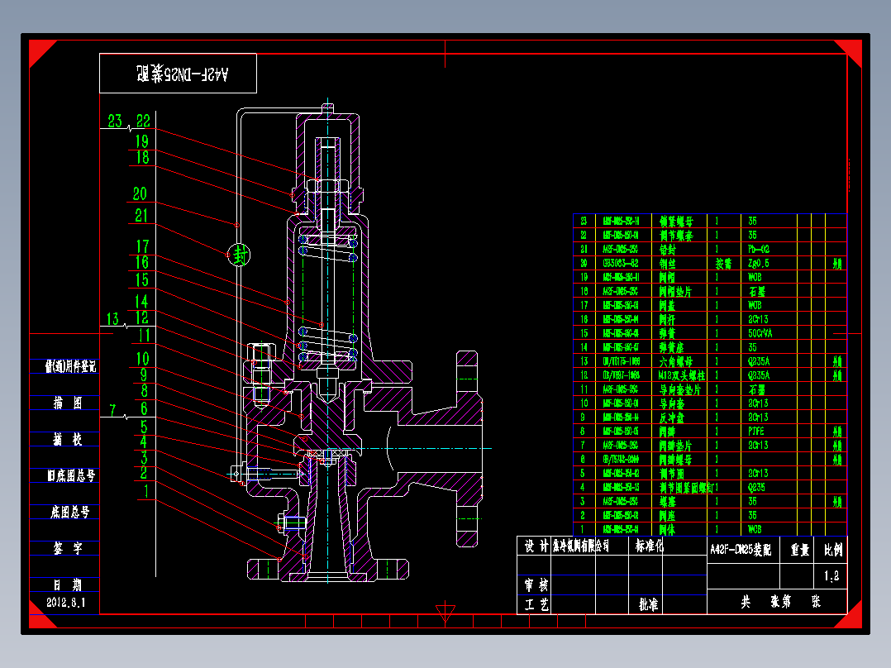891x668 pixels.
Task: Click material 'PTFE' in row 8
Action: click(755, 431)
